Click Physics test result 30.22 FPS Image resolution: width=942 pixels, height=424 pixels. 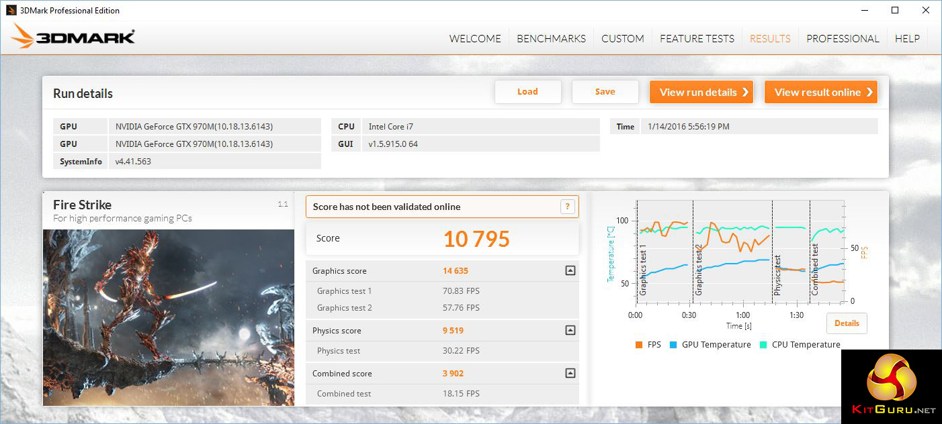pos(461,351)
